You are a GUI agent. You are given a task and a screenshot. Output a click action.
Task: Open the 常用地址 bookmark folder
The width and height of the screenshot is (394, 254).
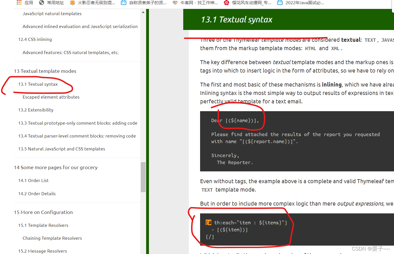coord(55,3)
